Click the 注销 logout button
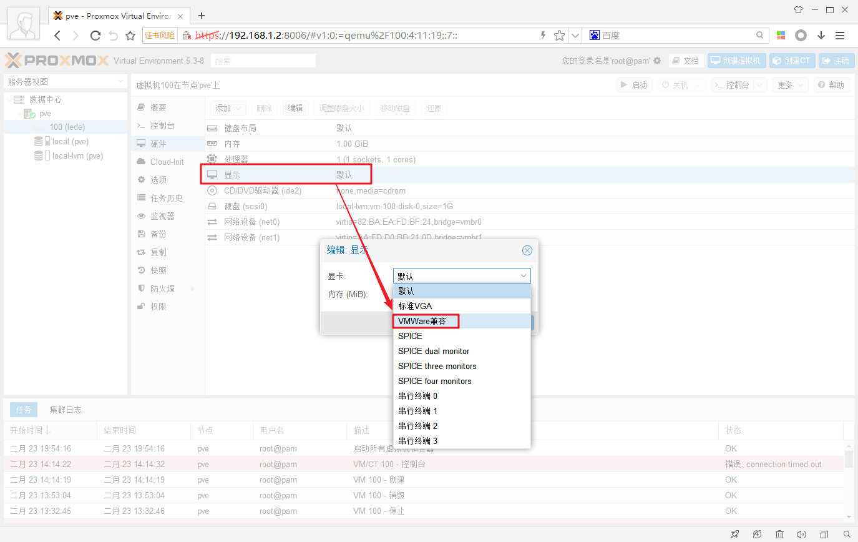Image resolution: width=858 pixels, height=542 pixels. click(x=836, y=61)
